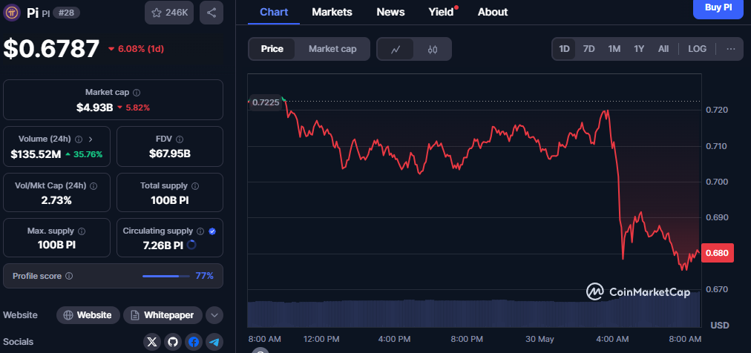Click the volume bars under the chart
The image size is (751, 353).
click(473, 313)
